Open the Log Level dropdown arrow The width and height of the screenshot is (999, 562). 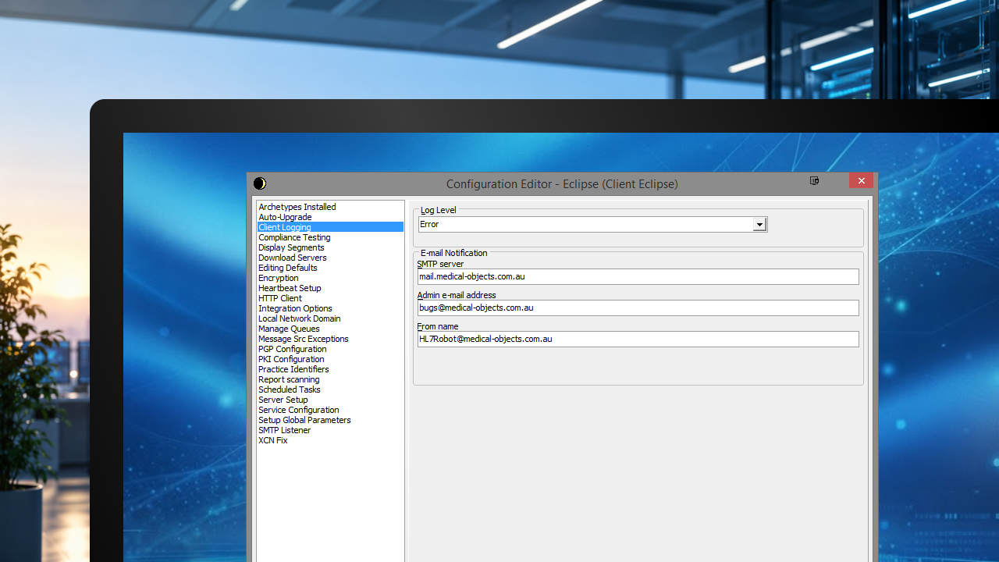click(759, 225)
